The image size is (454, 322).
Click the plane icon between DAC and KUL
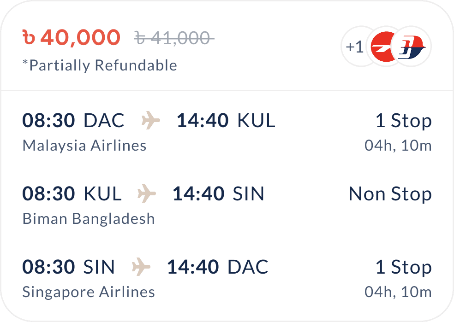(x=150, y=120)
